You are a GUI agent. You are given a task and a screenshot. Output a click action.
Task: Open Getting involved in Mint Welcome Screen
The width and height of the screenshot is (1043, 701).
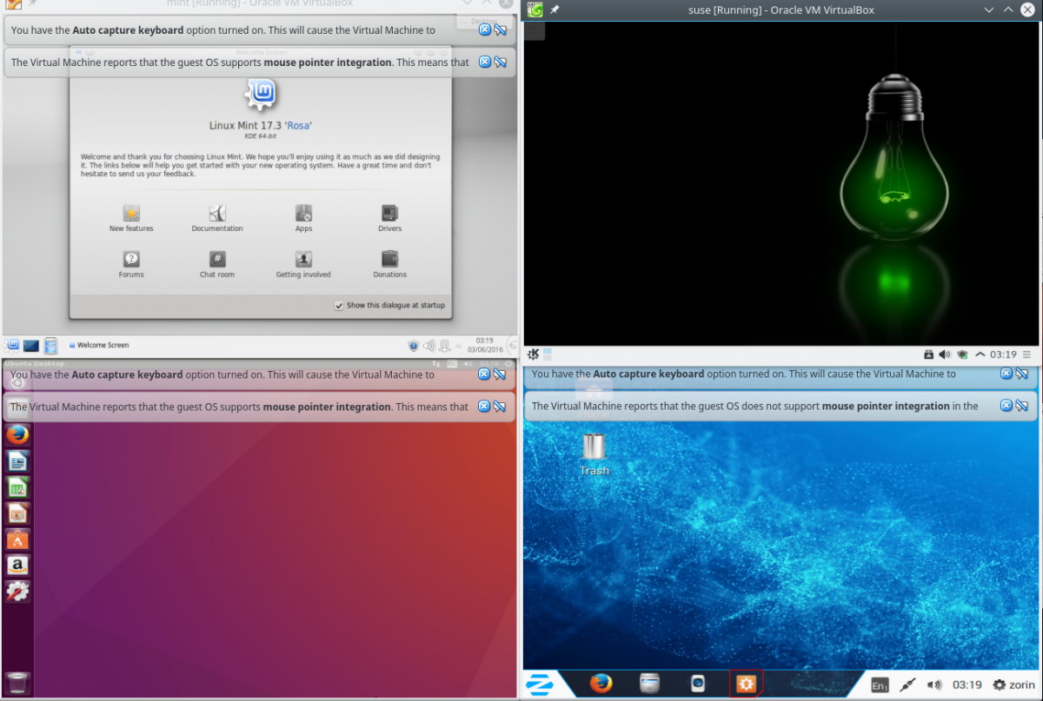tap(303, 264)
